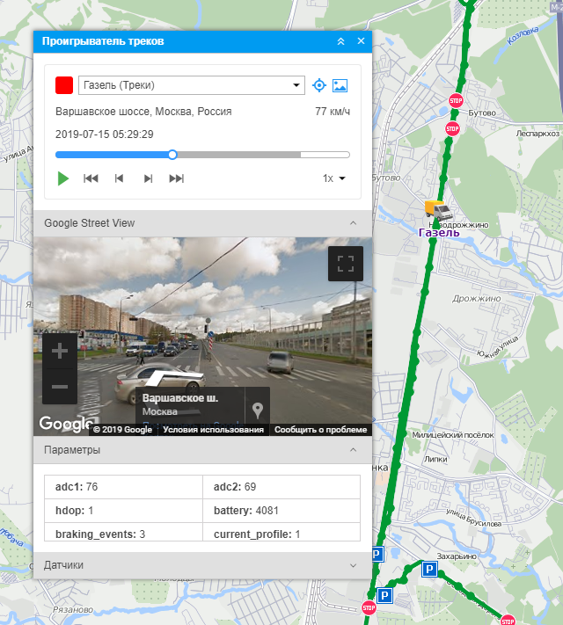Click the parking marker partly hidden by the panel edge
Screen dimensions: 563x625
377,554
